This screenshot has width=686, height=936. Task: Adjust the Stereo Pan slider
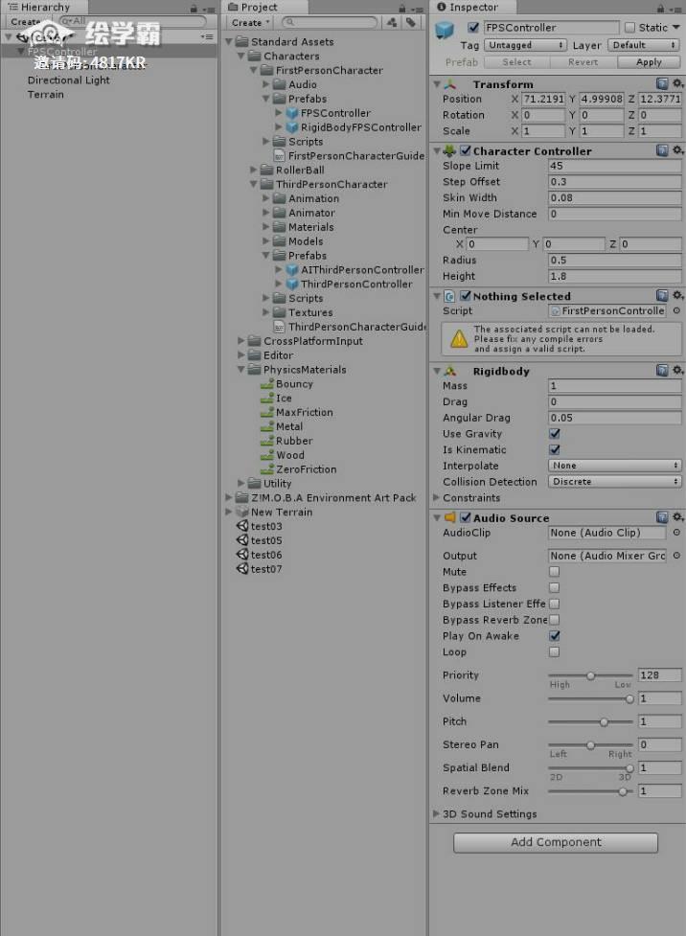pyautogui.click(x=590, y=745)
